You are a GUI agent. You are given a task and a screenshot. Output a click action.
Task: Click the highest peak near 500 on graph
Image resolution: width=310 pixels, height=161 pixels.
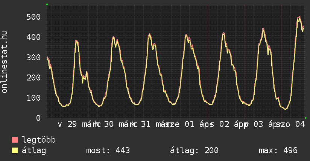coord(299,16)
